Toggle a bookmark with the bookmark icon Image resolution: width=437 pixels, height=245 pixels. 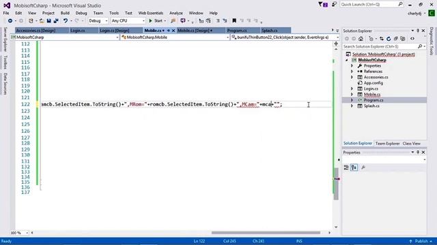click(x=234, y=21)
